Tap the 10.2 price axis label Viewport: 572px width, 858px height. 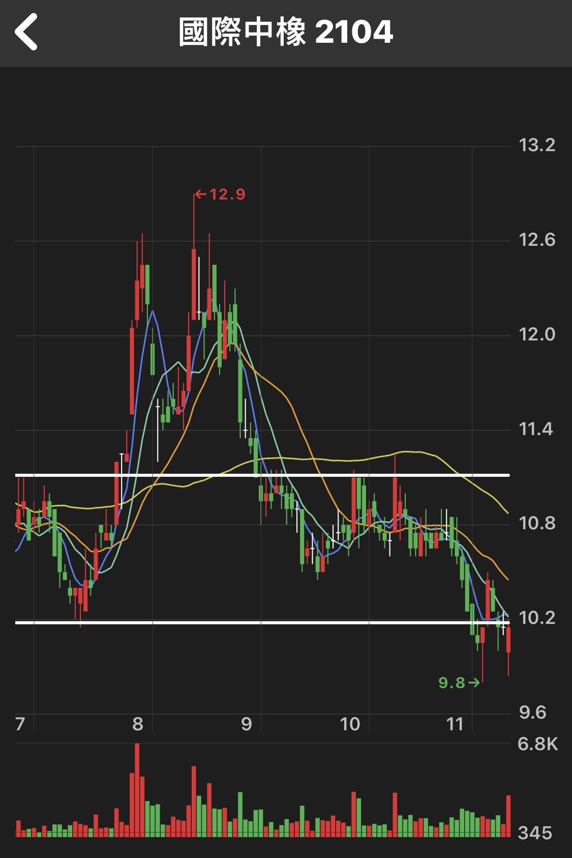[536, 618]
